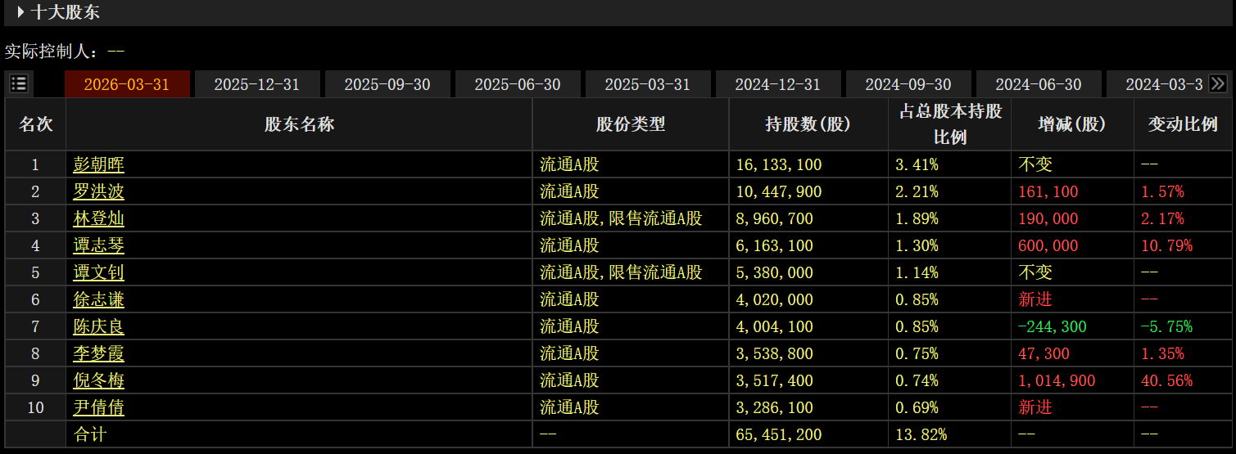This screenshot has width=1236, height=454.
Task: Switch to the 2025-09-30 tab
Action: [387, 84]
